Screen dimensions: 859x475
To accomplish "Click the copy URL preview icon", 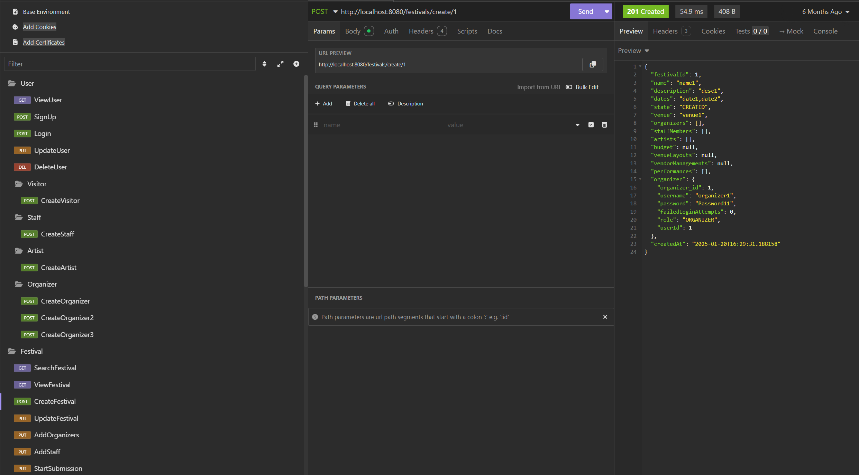I will coord(593,64).
